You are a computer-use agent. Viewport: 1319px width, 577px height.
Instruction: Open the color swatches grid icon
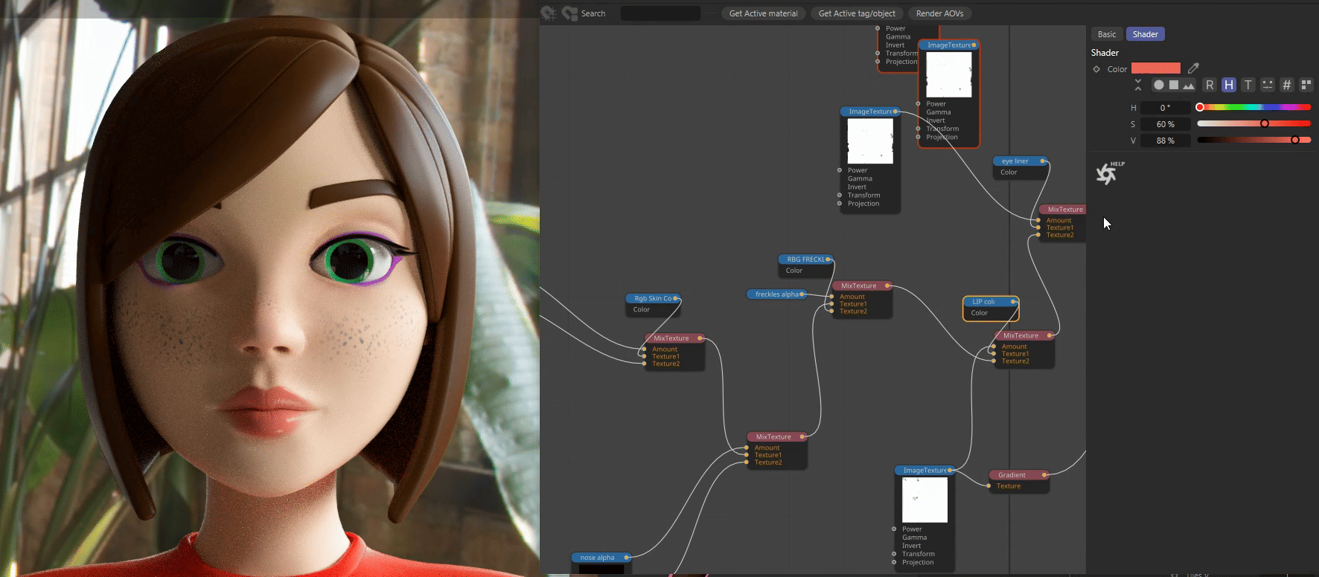pyautogui.click(x=1306, y=86)
